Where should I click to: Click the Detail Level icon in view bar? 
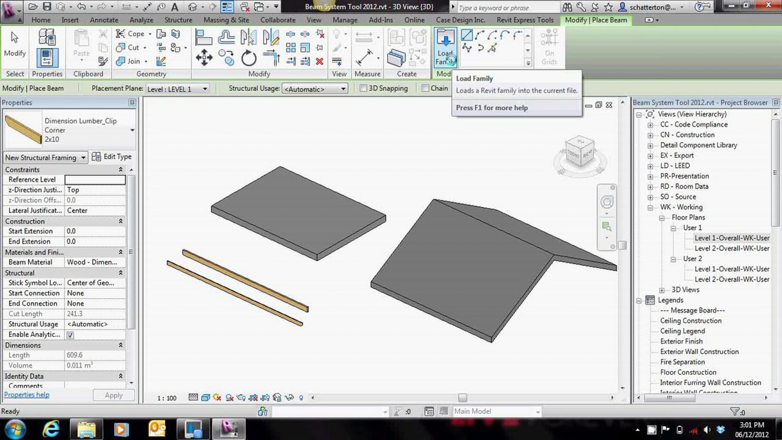pyautogui.click(x=193, y=398)
